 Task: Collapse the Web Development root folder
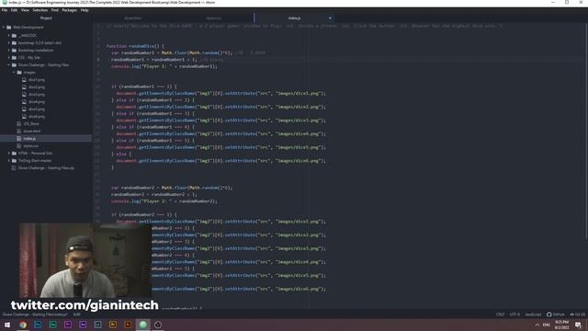4,28
